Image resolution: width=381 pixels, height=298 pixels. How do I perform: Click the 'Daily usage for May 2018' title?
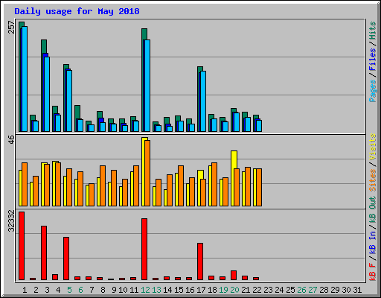tap(77, 11)
